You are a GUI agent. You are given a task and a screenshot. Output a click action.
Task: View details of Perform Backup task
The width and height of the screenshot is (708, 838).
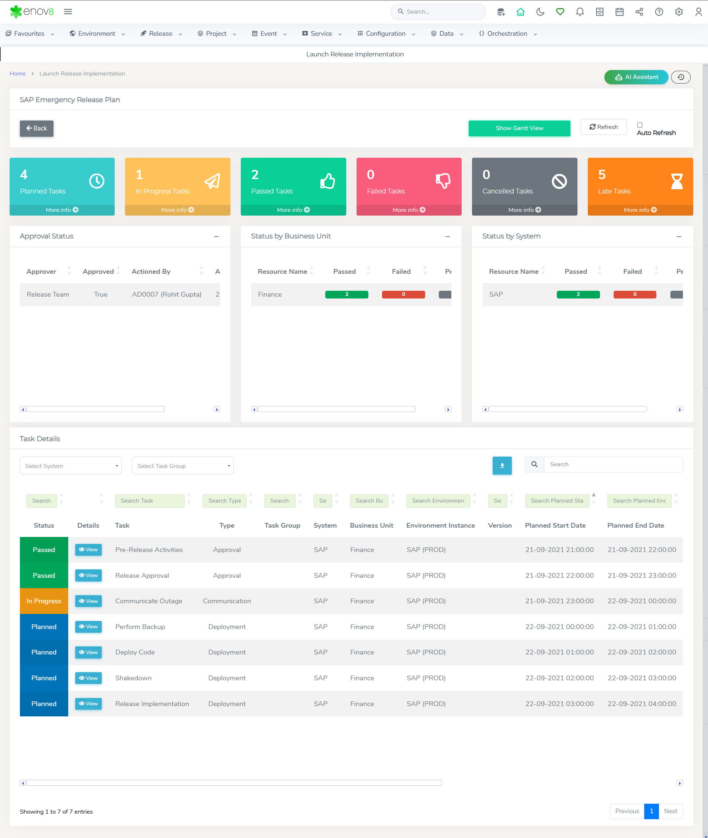pos(88,626)
